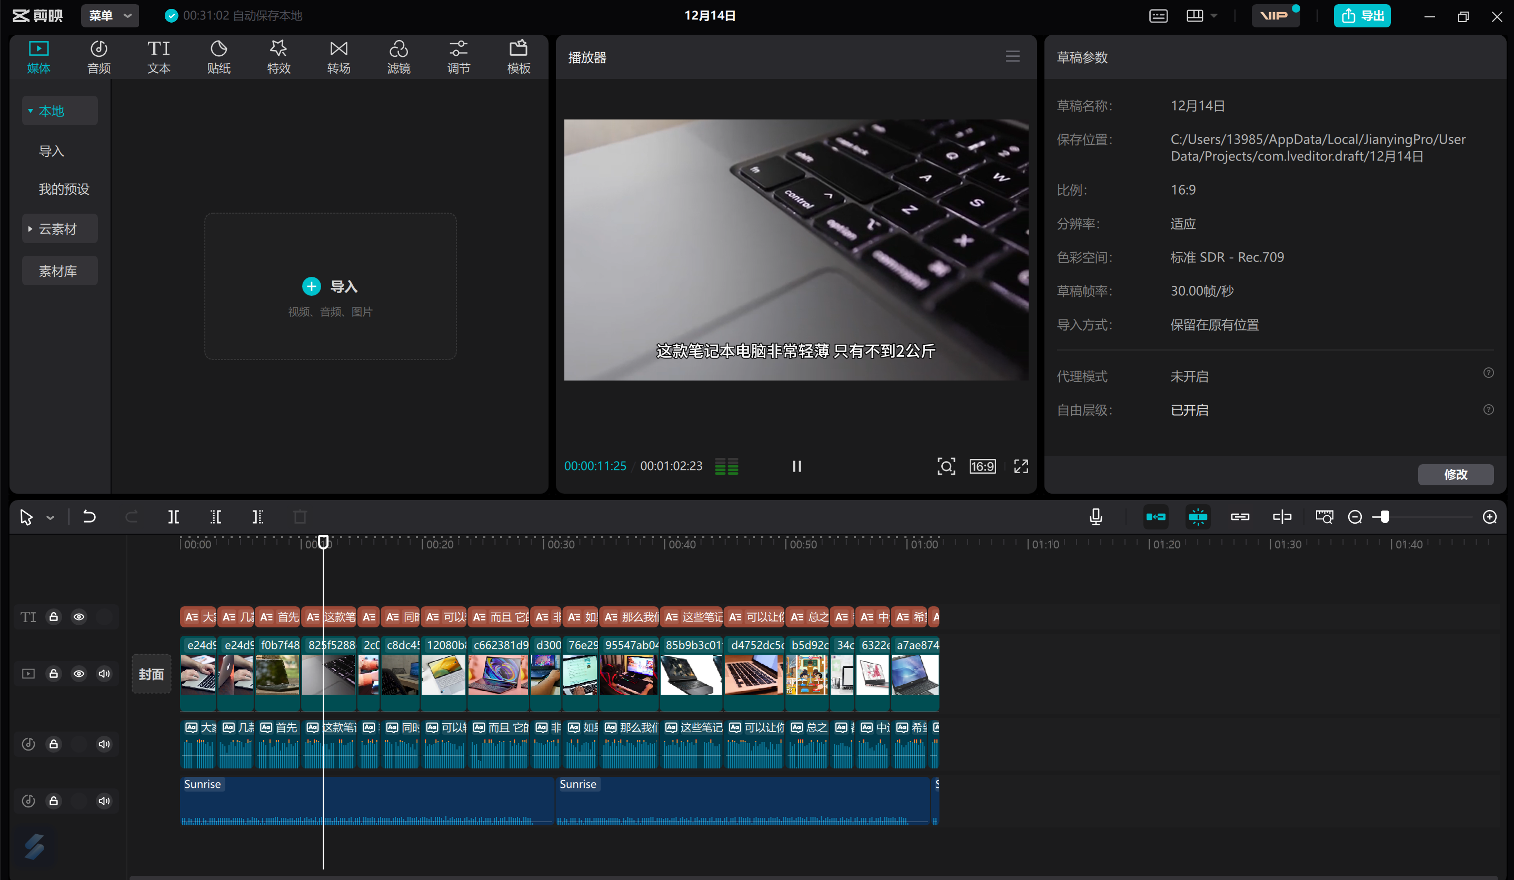Switch to the 特效 effects tab
The width and height of the screenshot is (1514, 880).
279,57
